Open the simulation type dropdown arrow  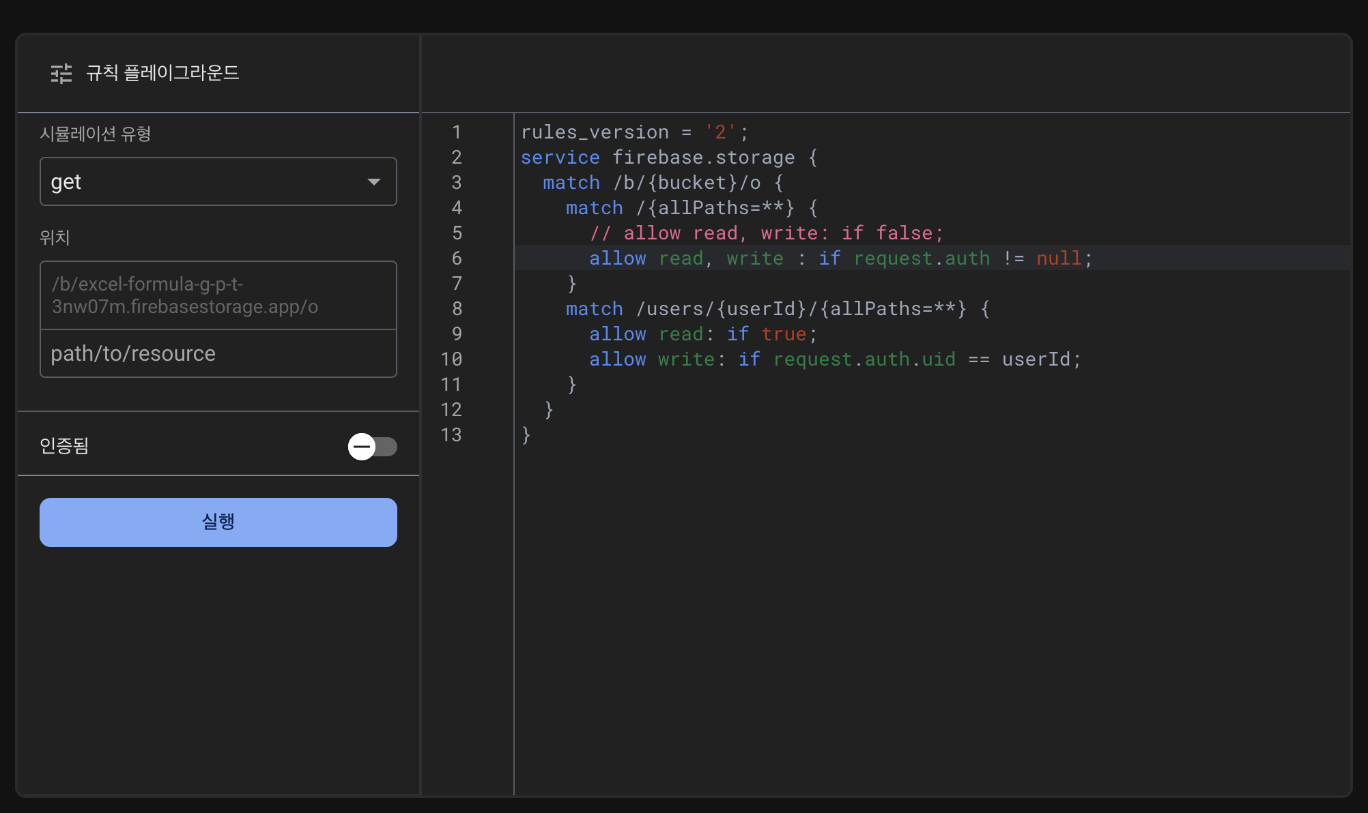pyautogui.click(x=373, y=181)
